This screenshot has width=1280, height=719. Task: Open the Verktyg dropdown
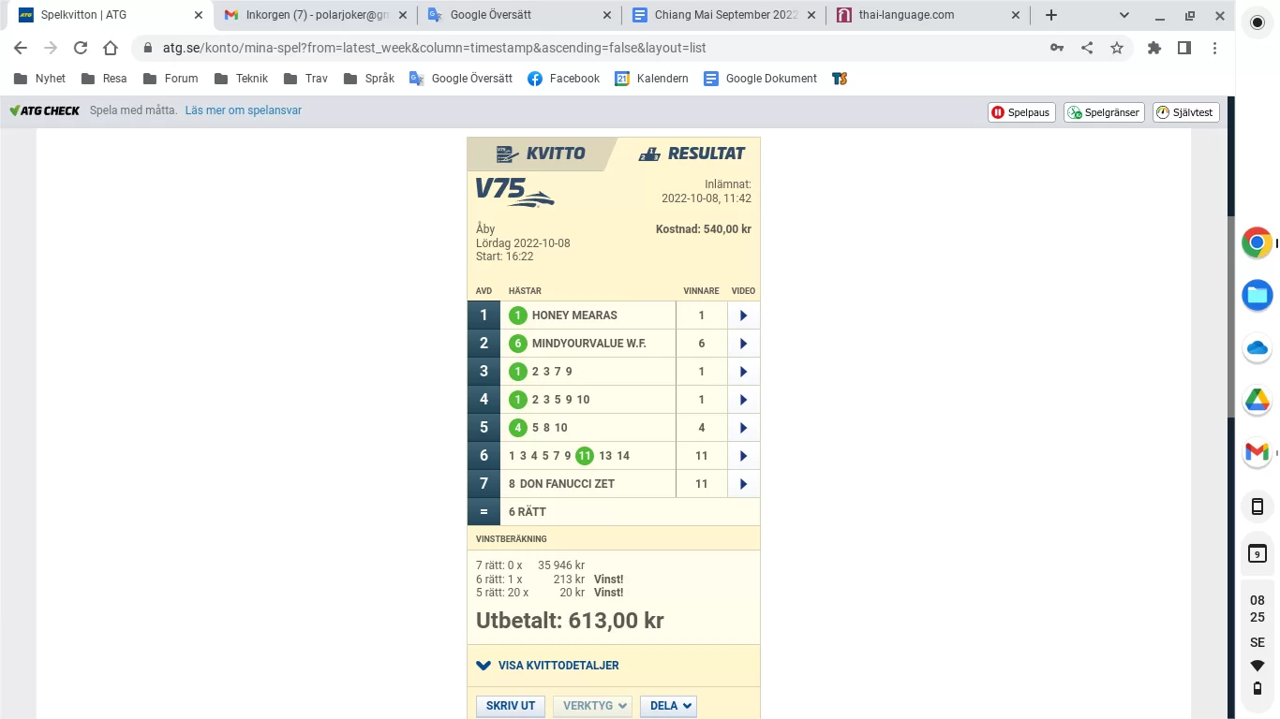click(x=592, y=706)
